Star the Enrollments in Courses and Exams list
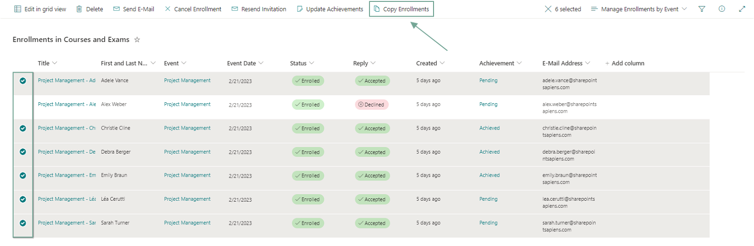Screen dimensions: 754x246 click(x=137, y=40)
